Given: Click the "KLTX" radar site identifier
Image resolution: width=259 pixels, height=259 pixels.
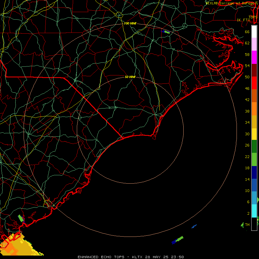Looking at the screenshot, I should click(x=138, y=257).
